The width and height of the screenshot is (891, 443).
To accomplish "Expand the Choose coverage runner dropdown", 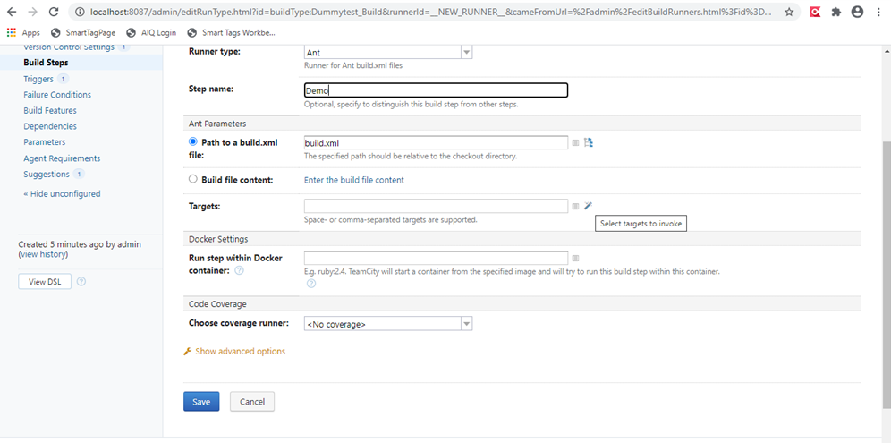I will coord(388,324).
